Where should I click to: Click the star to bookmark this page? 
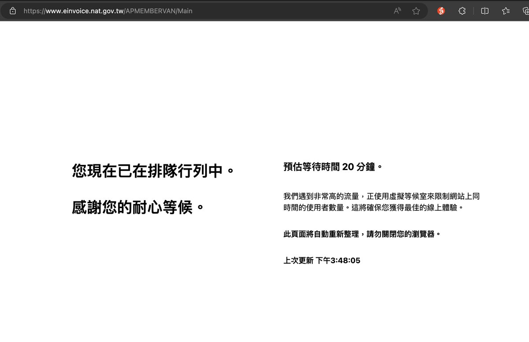click(x=416, y=11)
